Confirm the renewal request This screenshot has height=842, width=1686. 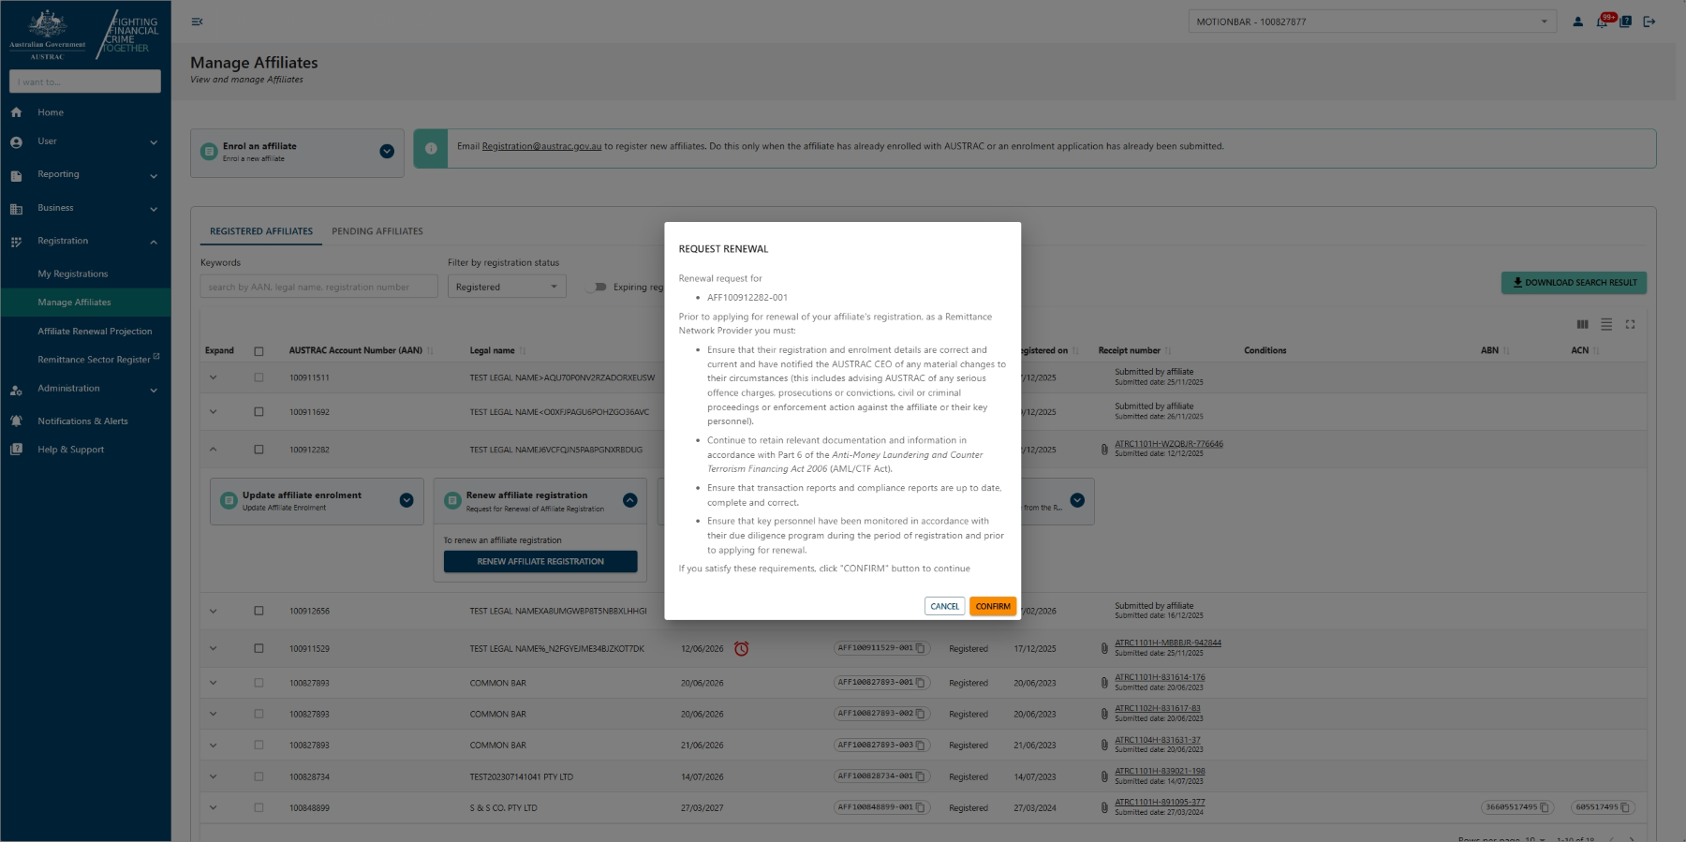point(993,606)
